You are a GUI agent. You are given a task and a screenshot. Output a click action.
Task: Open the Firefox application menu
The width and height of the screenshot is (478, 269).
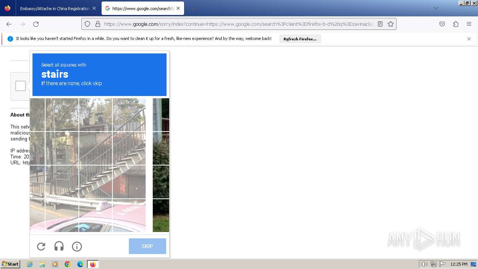tap(469, 24)
